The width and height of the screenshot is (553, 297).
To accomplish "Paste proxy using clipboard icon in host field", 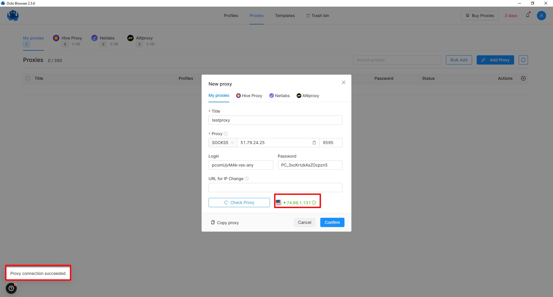I will click(314, 143).
